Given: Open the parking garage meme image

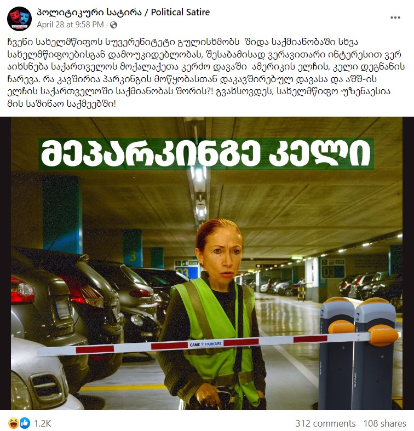Looking at the screenshot, I should point(206,263).
